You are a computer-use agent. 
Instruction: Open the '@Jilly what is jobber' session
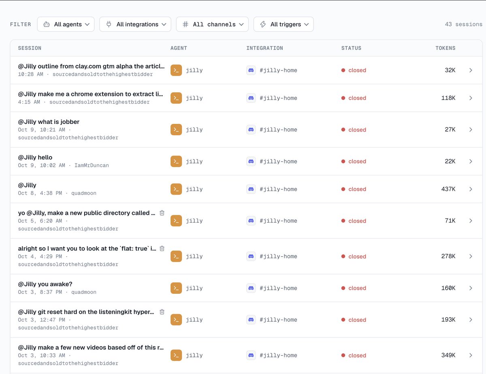pos(49,122)
